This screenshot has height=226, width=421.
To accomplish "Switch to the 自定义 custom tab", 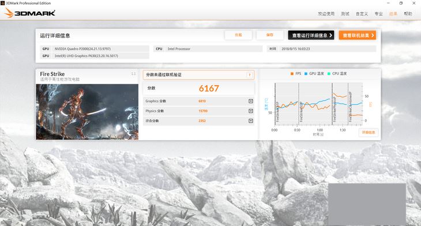I will [362, 14].
